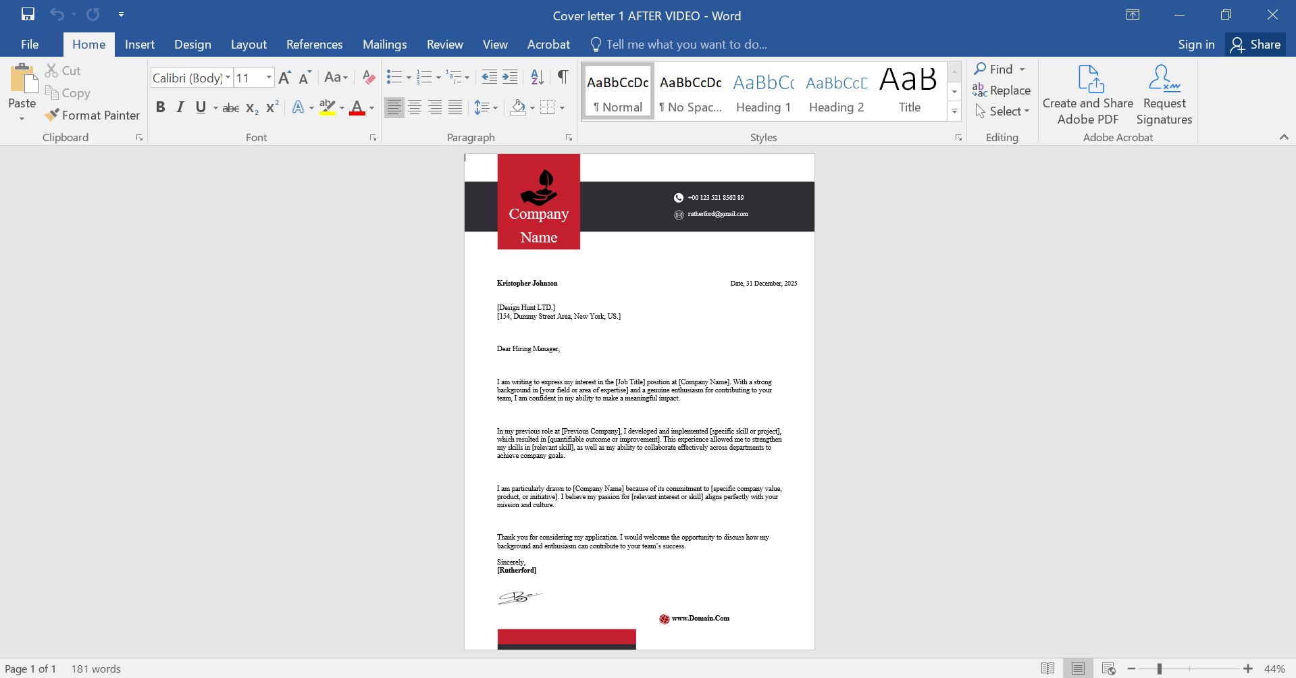Apply italic formatting

point(180,107)
